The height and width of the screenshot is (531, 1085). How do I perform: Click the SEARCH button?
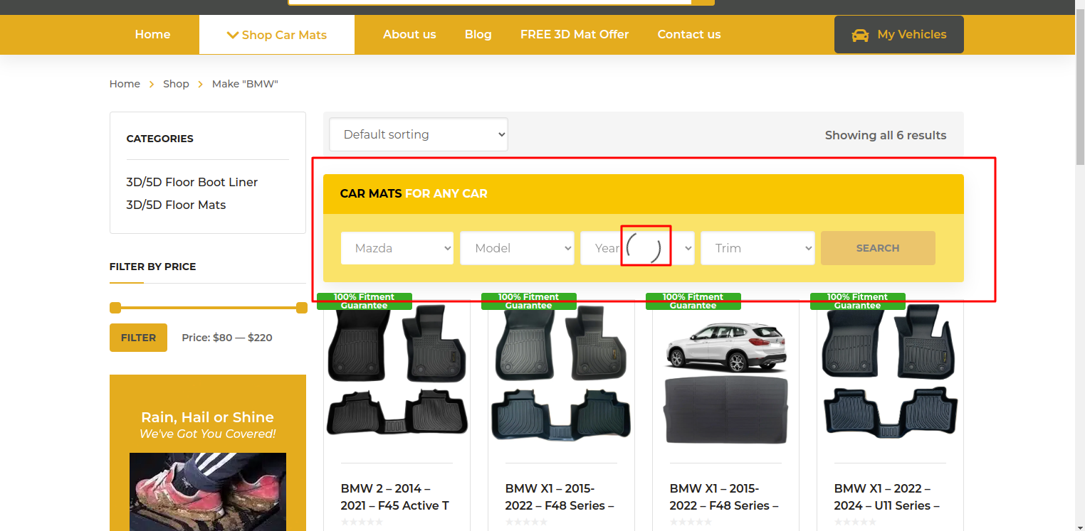click(x=878, y=248)
